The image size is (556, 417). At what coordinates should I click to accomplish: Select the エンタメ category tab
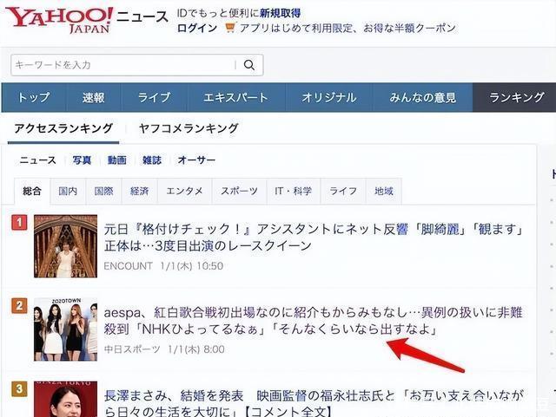point(184,192)
